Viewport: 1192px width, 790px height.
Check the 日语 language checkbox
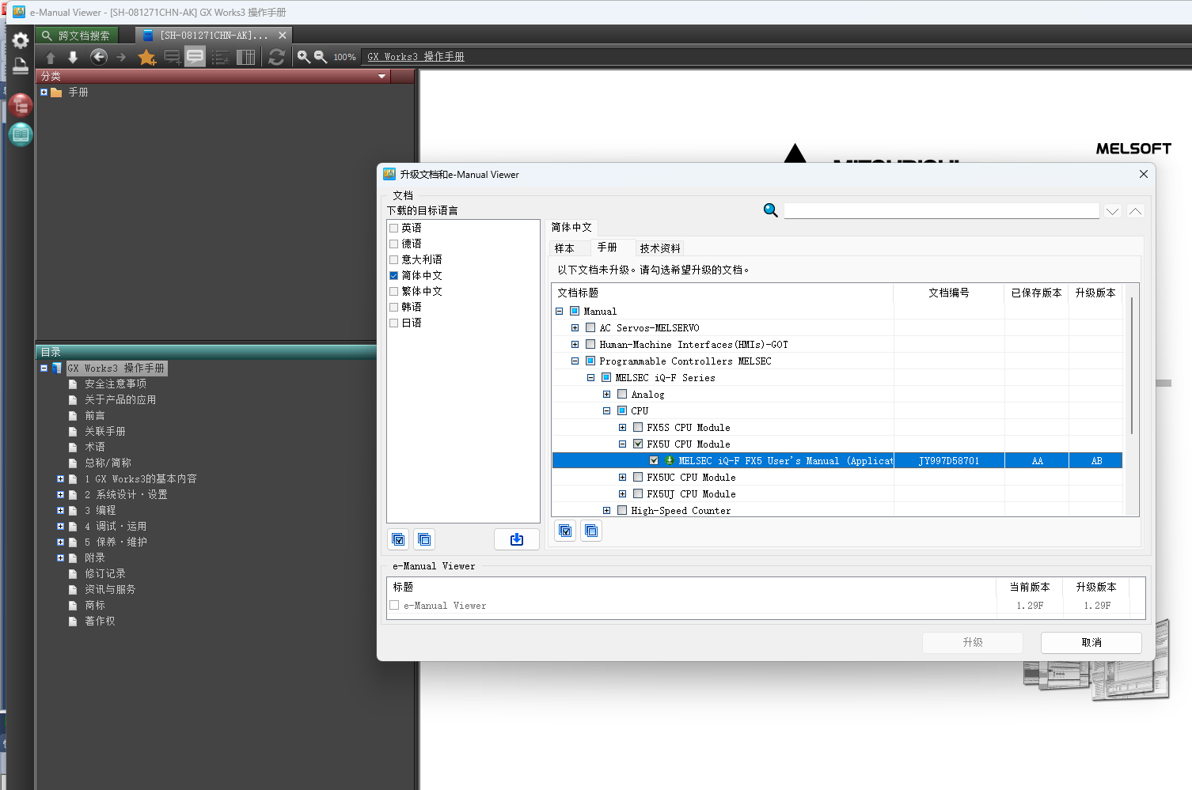click(393, 323)
